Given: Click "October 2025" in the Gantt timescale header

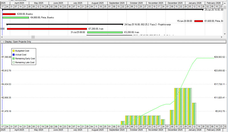Looking at the screenshot, I should [137, 3].
